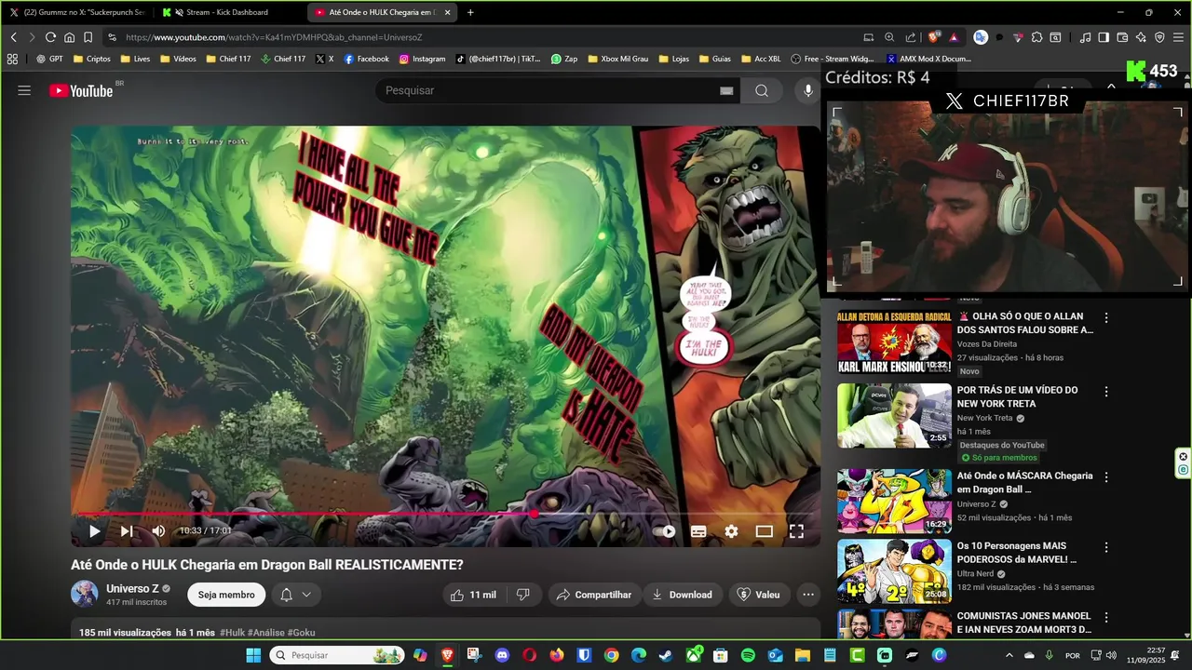Click the YouTube search magnifier button

tap(762, 90)
